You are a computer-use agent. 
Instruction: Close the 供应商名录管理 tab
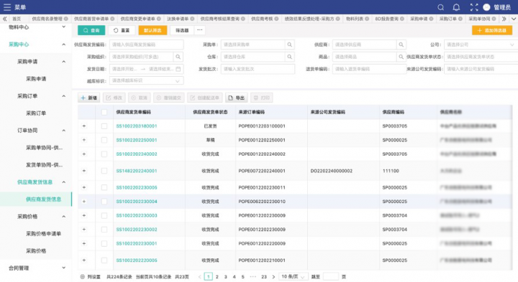click(x=66, y=19)
